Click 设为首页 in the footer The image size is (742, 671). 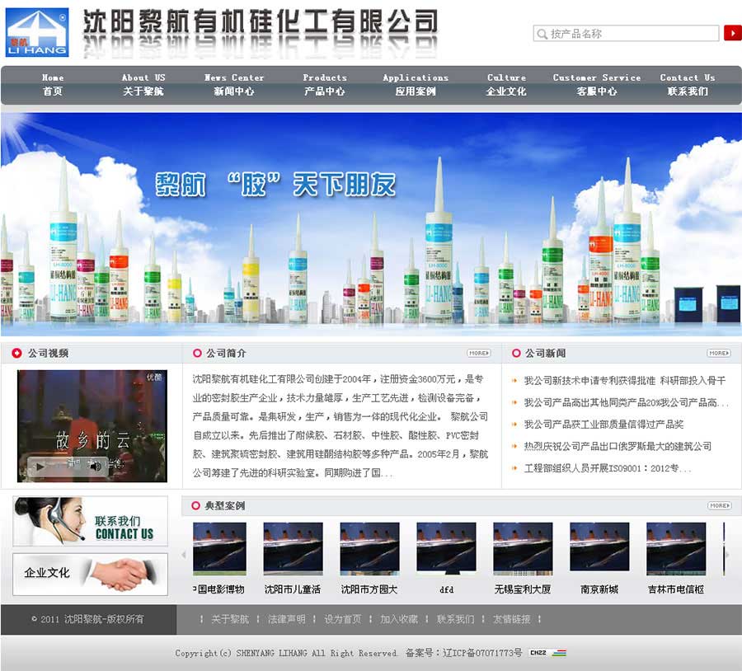click(343, 619)
